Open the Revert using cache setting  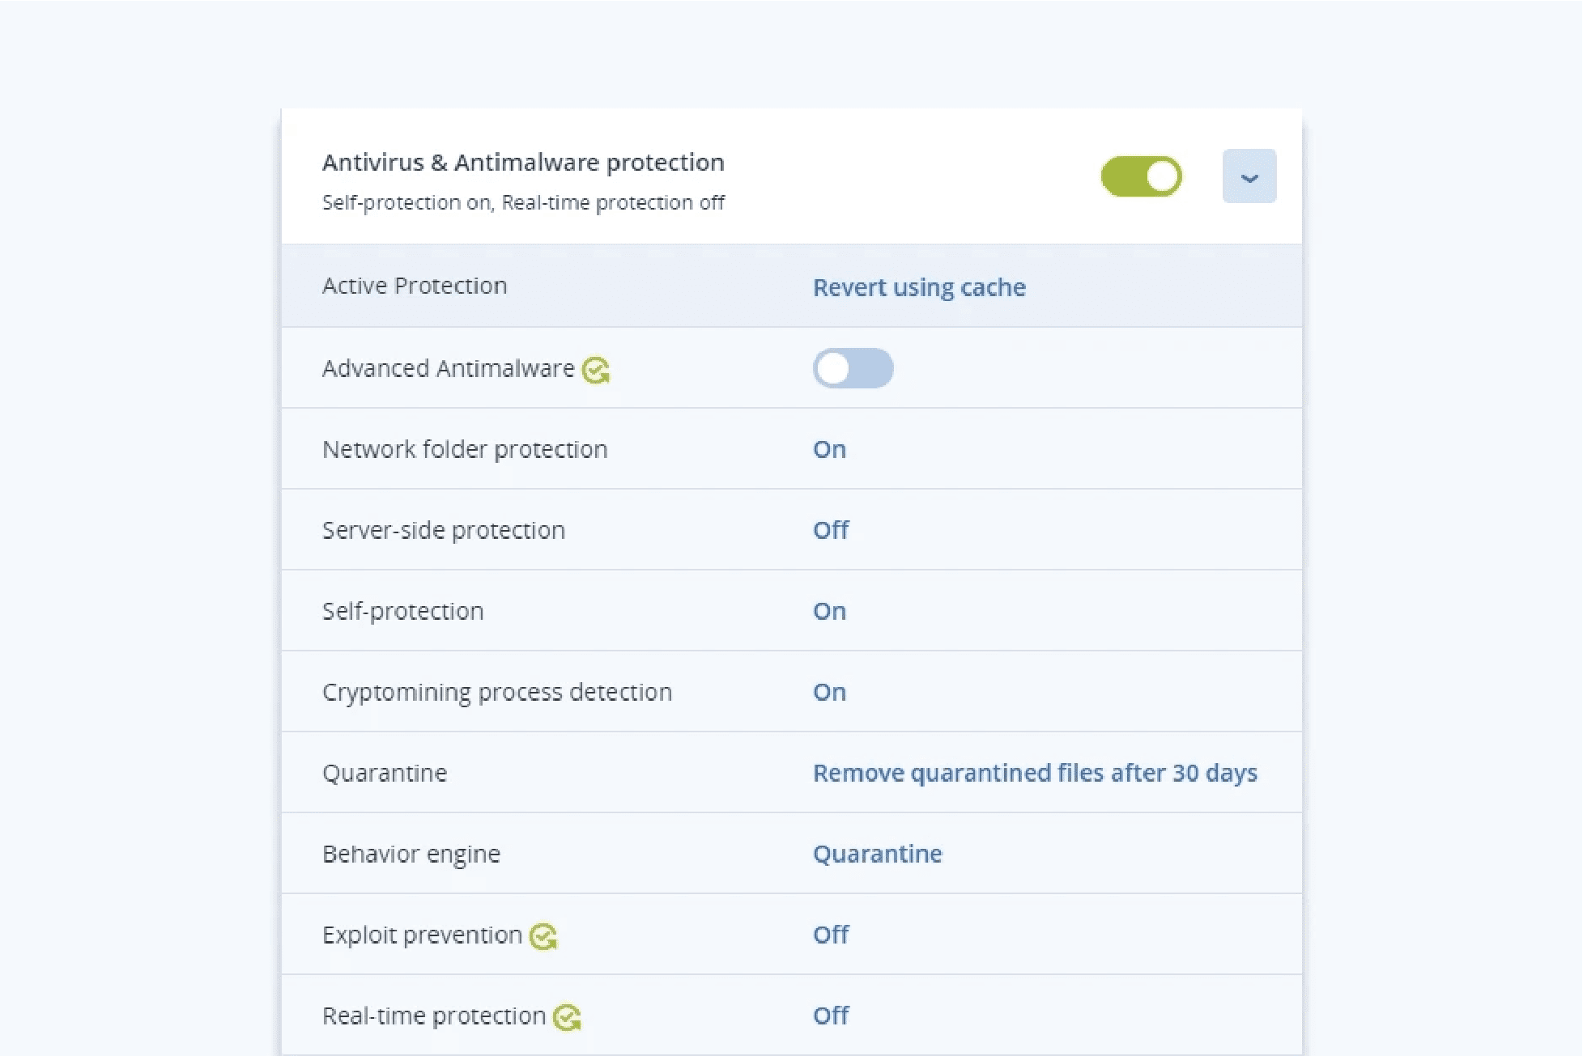point(919,287)
